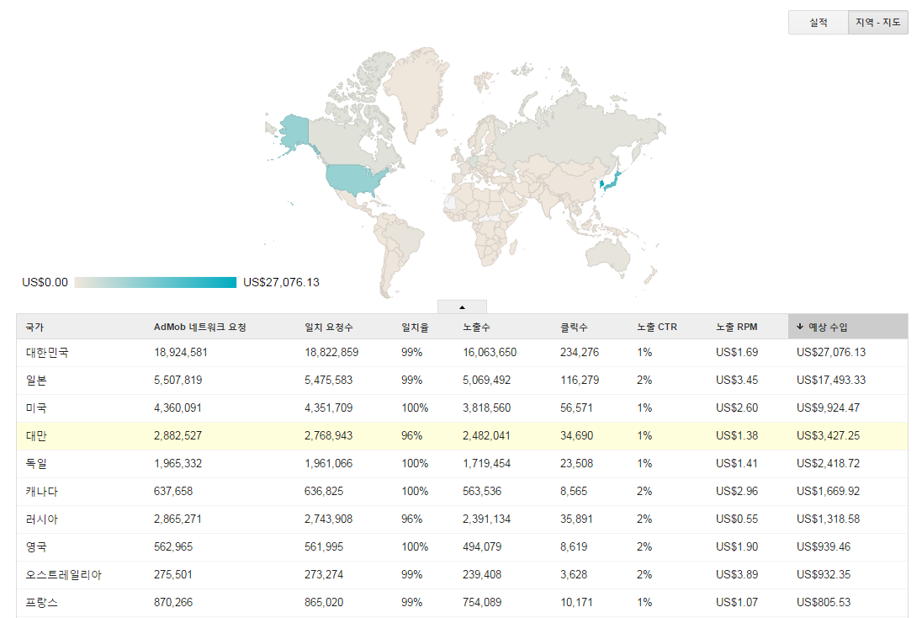Sort by 예상 수입 column header

pos(829,327)
